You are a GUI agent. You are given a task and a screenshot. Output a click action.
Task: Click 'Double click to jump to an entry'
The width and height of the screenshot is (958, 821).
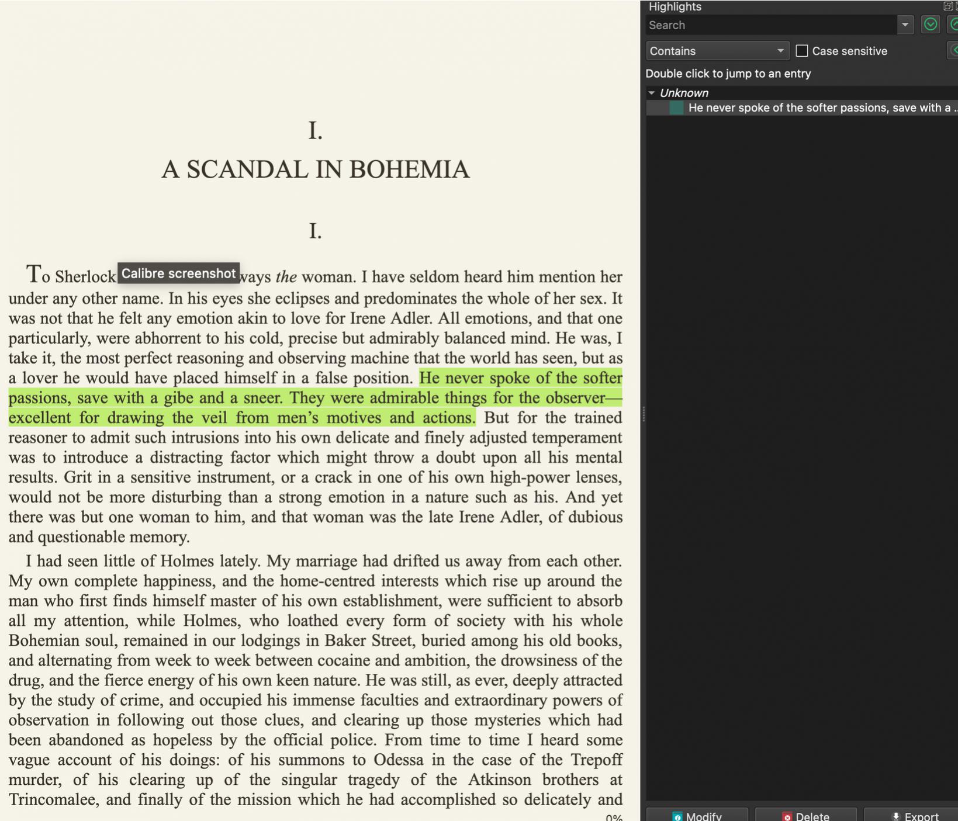[x=728, y=74]
